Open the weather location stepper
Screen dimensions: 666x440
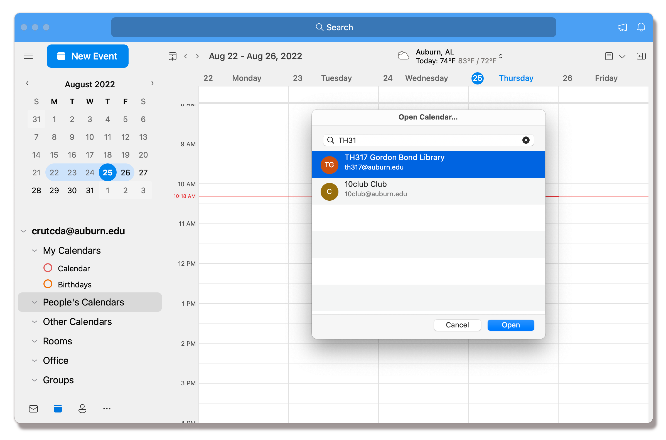point(500,56)
